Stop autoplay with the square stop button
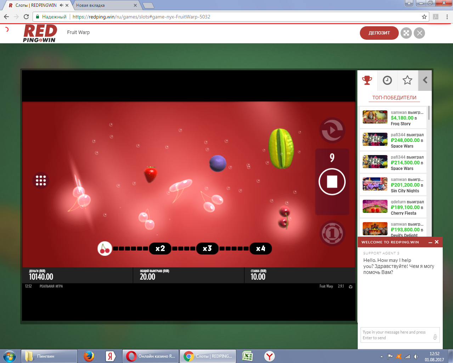This screenshot has width=453, height=363. tap(332, 182)
